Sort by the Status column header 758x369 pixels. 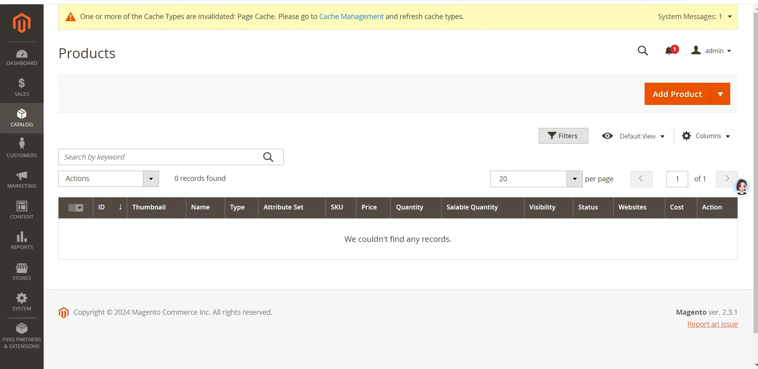593,208
